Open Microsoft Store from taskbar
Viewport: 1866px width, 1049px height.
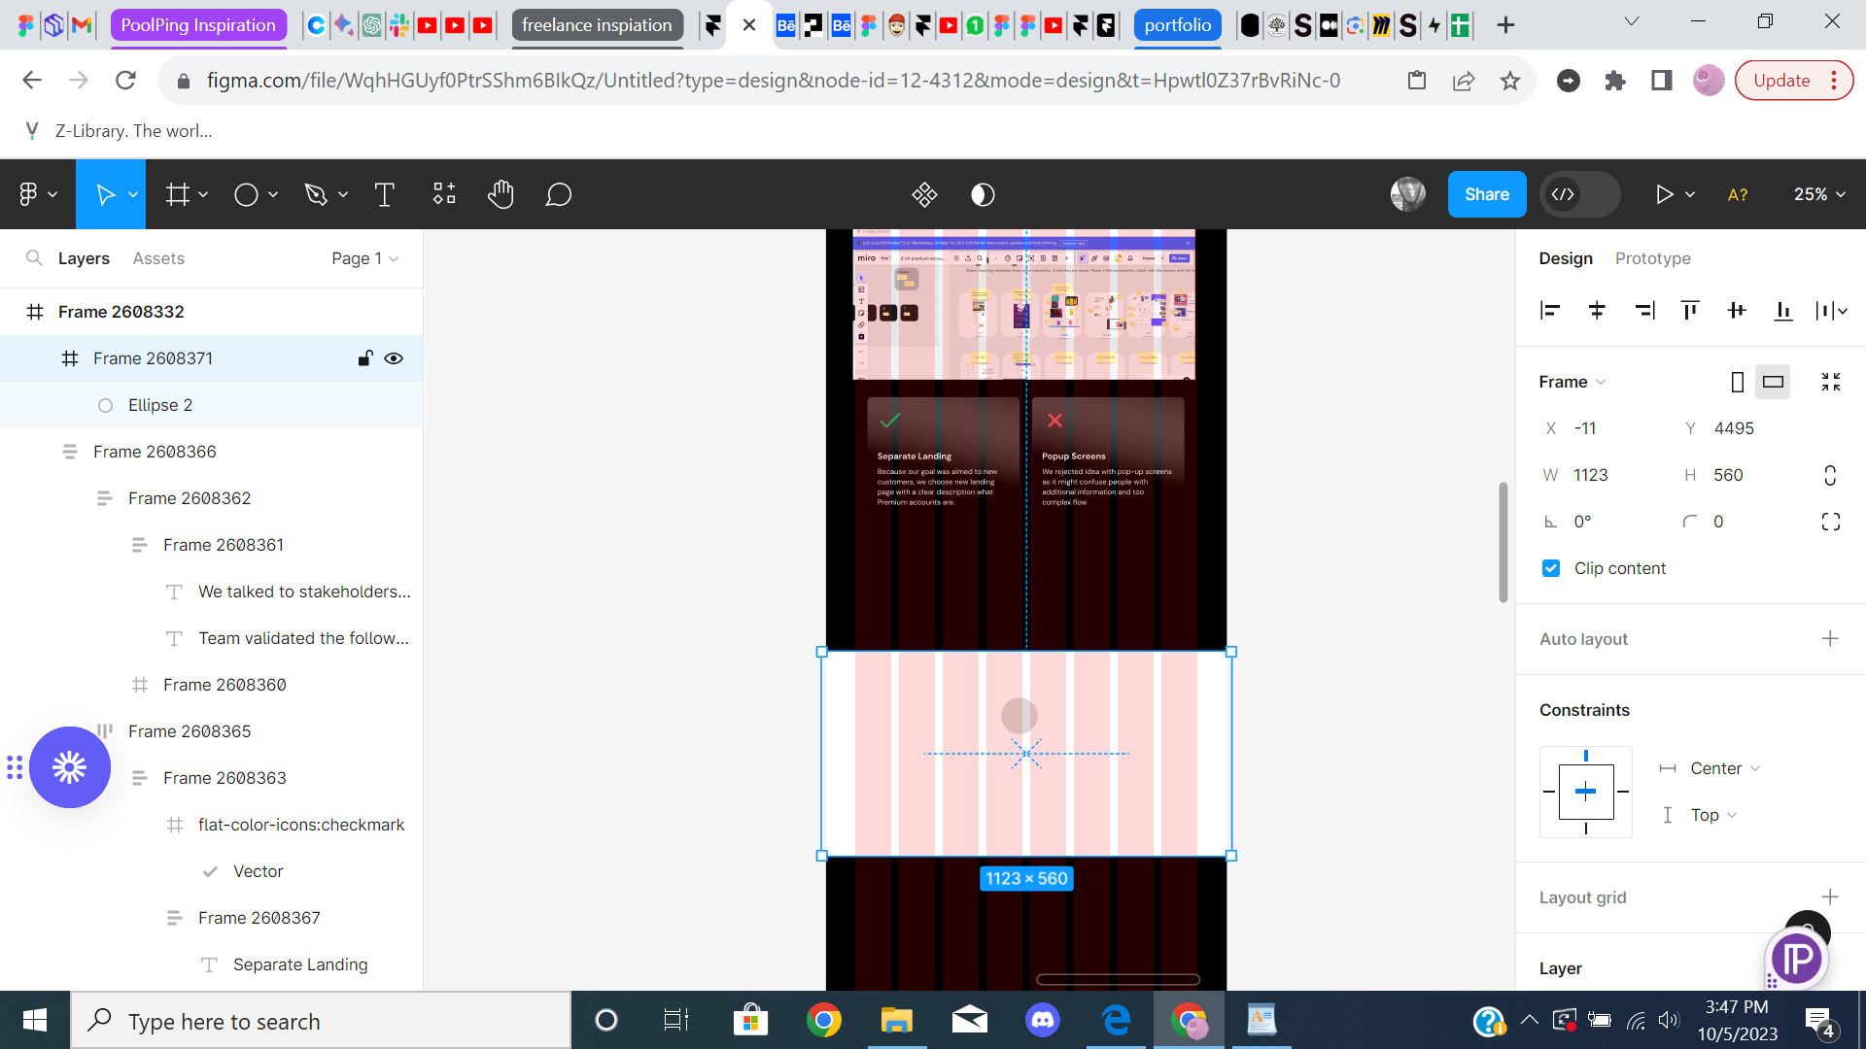click(x=750, y=1020)
